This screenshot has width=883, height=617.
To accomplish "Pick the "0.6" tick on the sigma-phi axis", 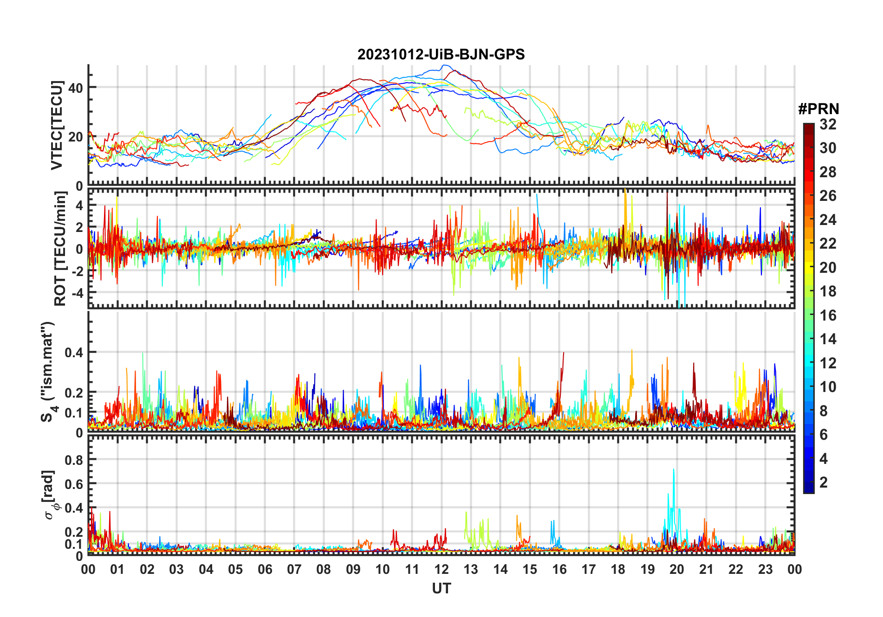I will pos(74,484).
